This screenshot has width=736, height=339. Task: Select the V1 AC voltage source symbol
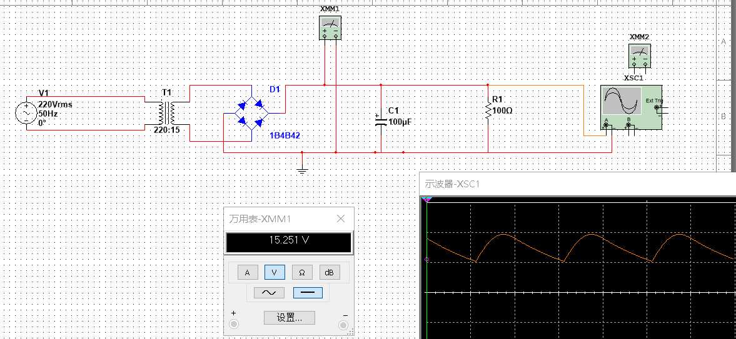pyautogui.click(x=26, y=114)
